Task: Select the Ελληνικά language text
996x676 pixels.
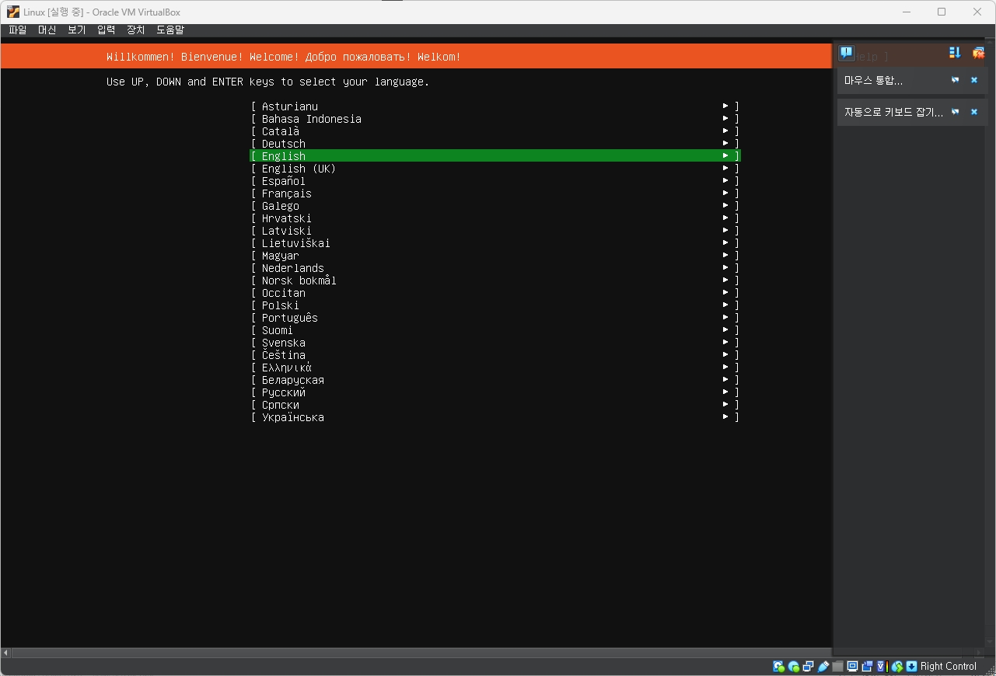Action: (287, 368)
